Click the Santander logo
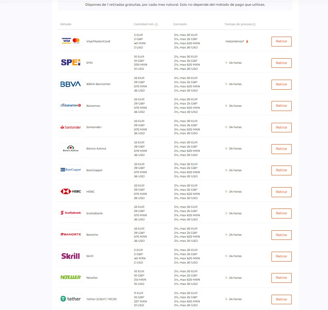The image size is (328, 310). (x=71, y=127)
